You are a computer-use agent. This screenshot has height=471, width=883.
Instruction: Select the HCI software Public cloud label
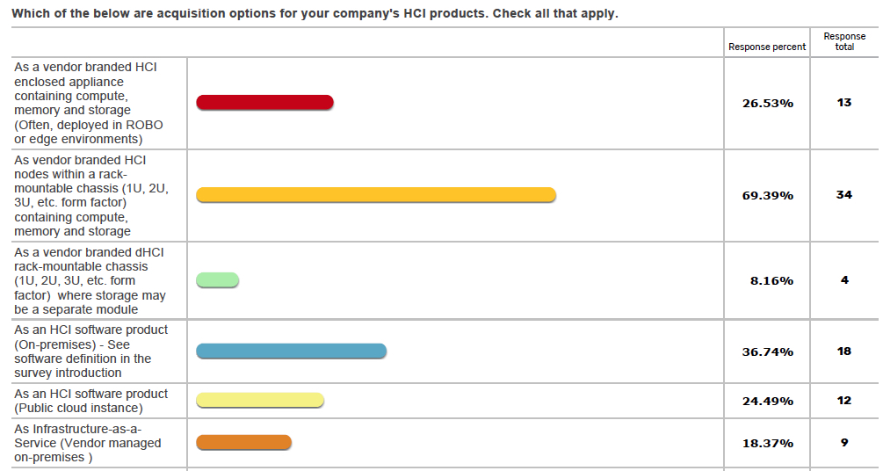(90, 401)
